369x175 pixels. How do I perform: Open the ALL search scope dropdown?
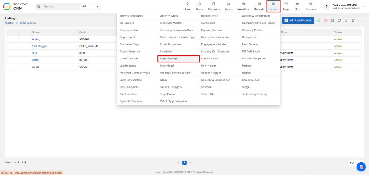(x=90, y=6)
